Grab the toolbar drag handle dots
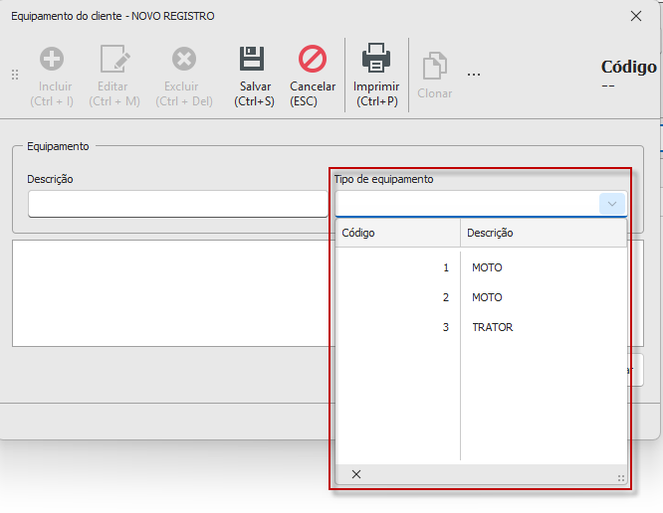Screen dimensions: 663x513 [x=15, y=75]
